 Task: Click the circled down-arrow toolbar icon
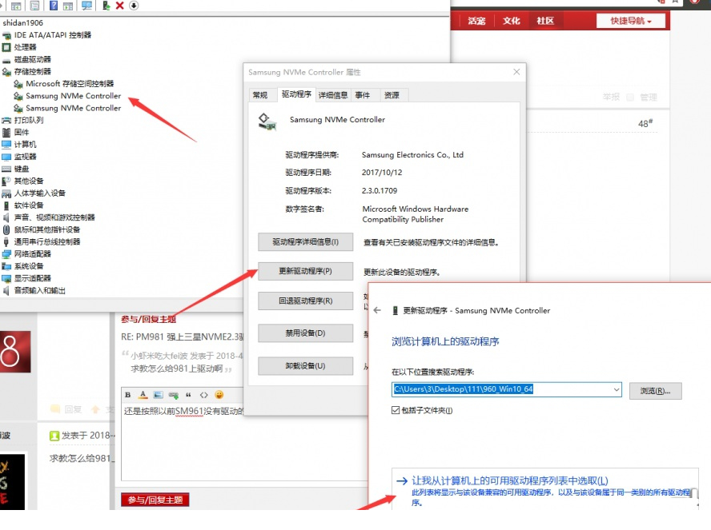click(134, 6)
